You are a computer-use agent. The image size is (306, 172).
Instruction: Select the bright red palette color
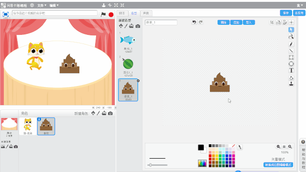210,156
